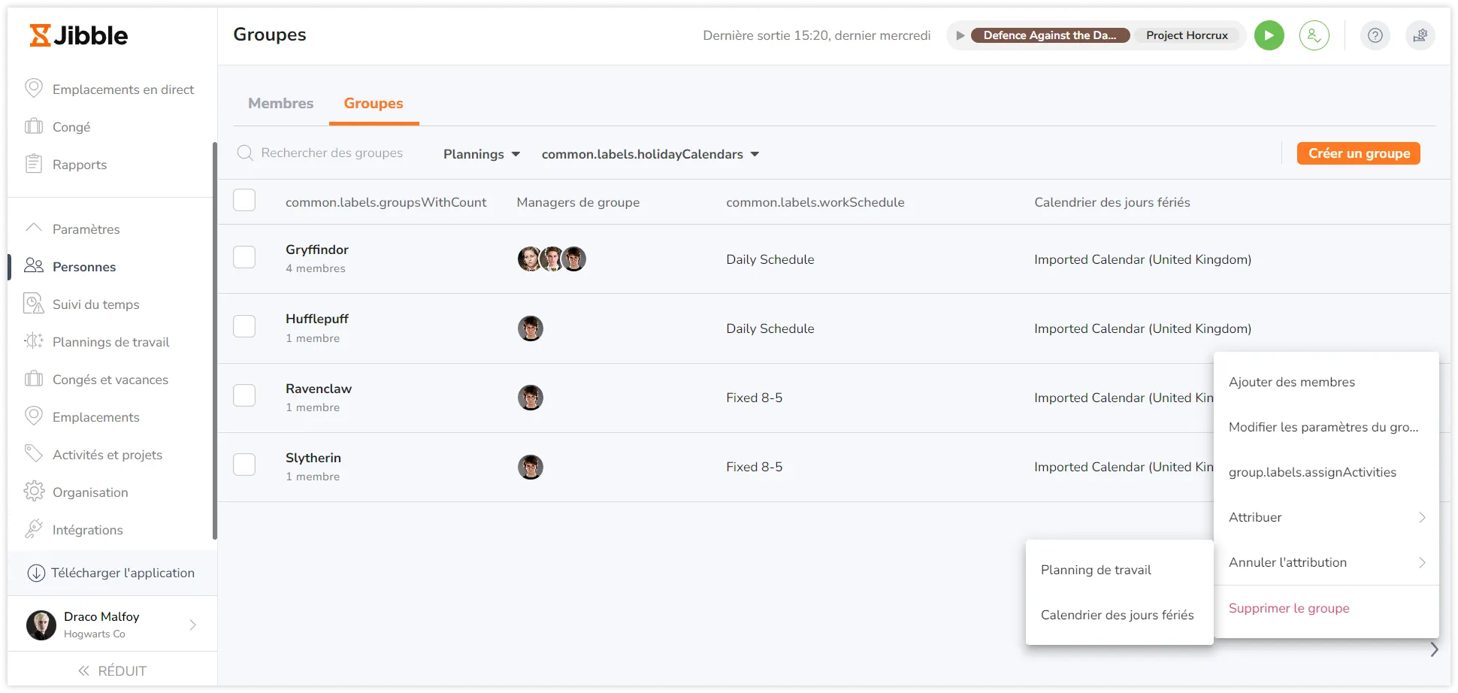Open Intégrations in the sidebar
Viewport: 1458px width, 693px height.
pyautogui.click(x=87, y=530)
